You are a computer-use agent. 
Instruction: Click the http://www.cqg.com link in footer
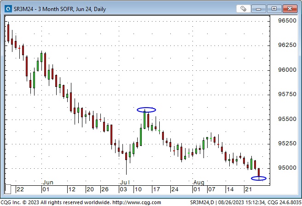click(137, 202)
